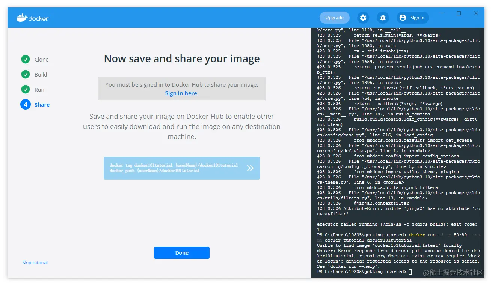Open the 'Sign in here.' link
492x285 pixels.
pyautogui.click(x=182, y=93)
